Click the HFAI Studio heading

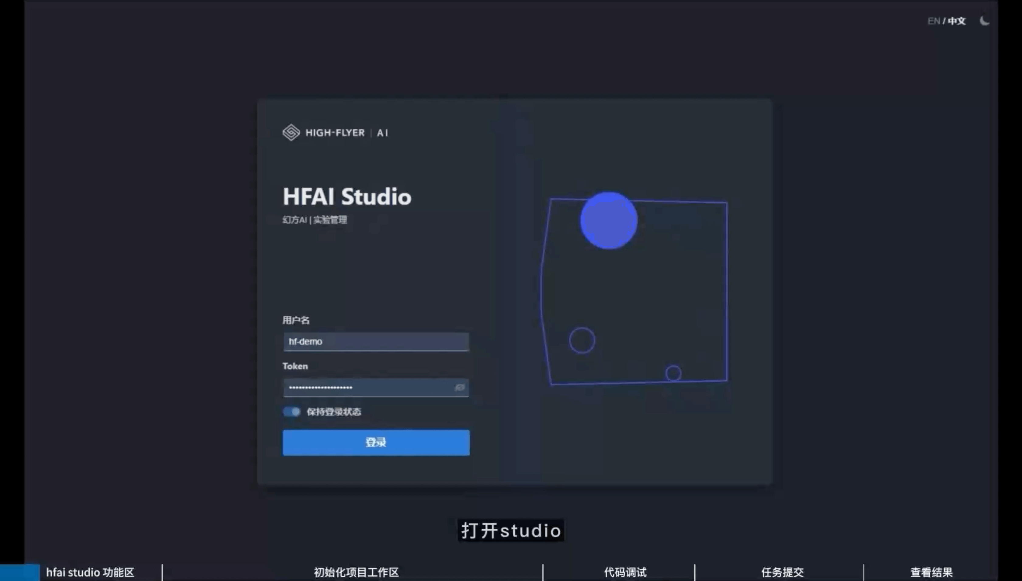(x=347, y=196)
